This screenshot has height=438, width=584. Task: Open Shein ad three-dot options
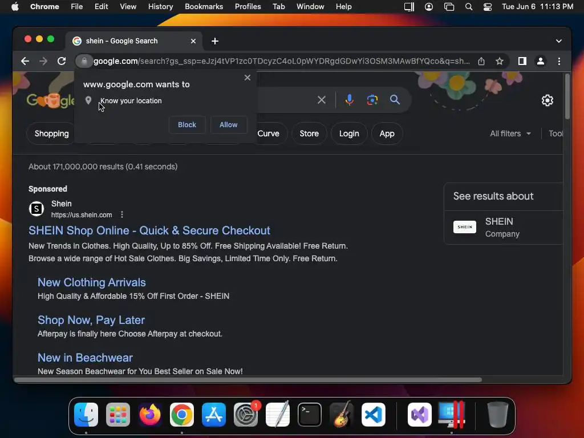[x=122, y=214]
